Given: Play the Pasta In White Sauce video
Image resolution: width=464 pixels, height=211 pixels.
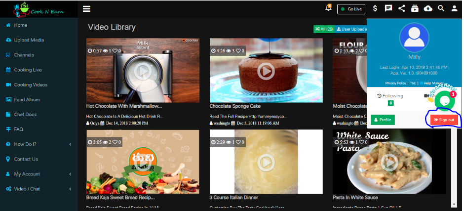Looking at the screenshot, I should click(x=389, y=162).
